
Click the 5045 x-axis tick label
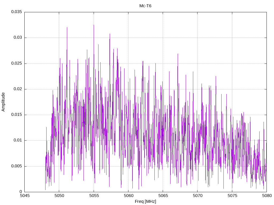[25, 196]
